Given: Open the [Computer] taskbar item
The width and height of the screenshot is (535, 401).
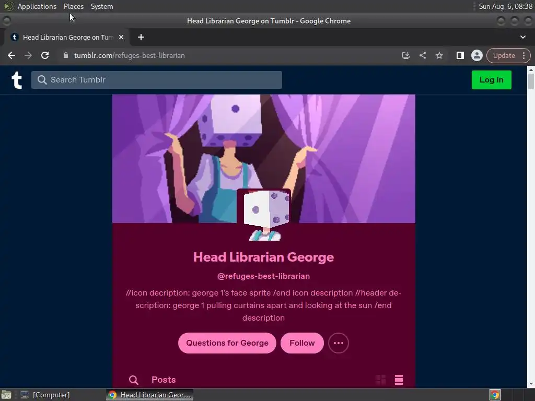Looking at the screenshot, I should pos(45,395).
